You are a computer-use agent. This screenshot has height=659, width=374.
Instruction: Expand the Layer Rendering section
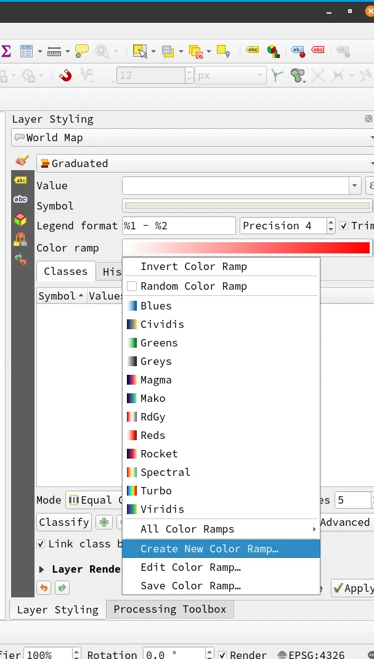[x=42, y=570]
